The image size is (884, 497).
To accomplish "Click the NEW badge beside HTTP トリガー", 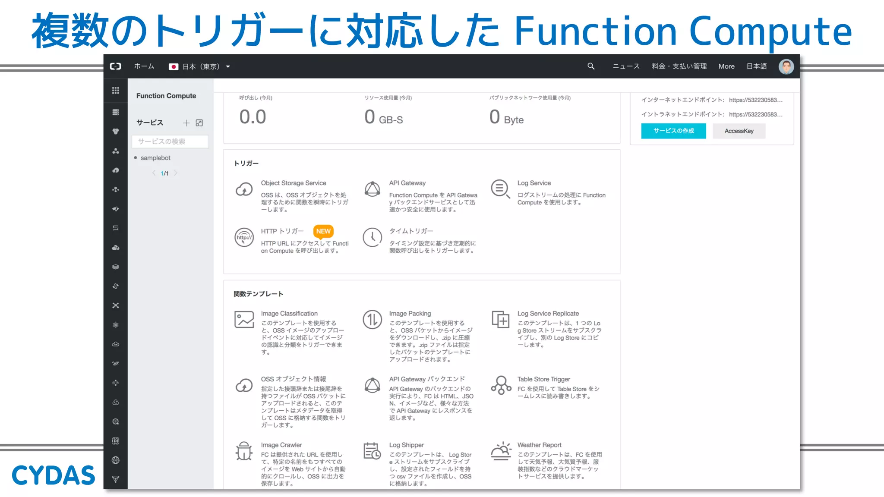I will tap(323, 231).
